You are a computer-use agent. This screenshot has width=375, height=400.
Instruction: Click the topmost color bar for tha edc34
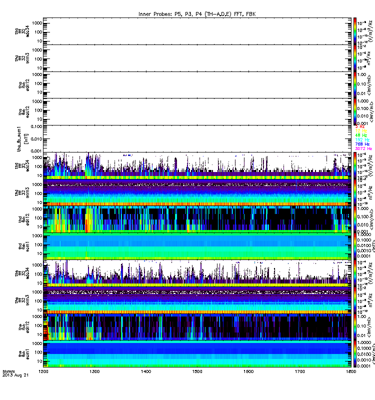click(355, 31)
